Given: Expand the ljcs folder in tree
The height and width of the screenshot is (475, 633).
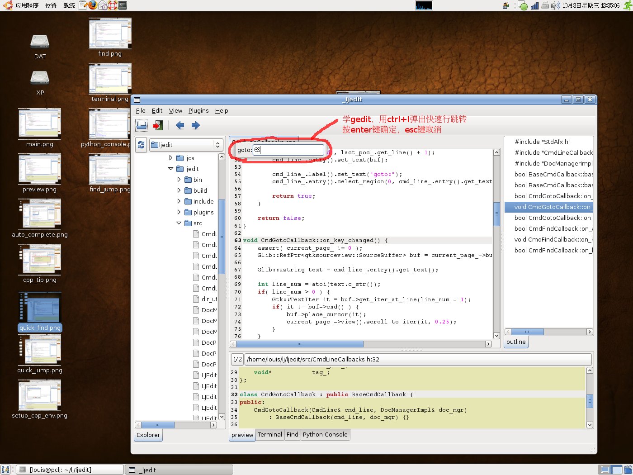Looking at the screenshot, I should (x=170, y=157).
